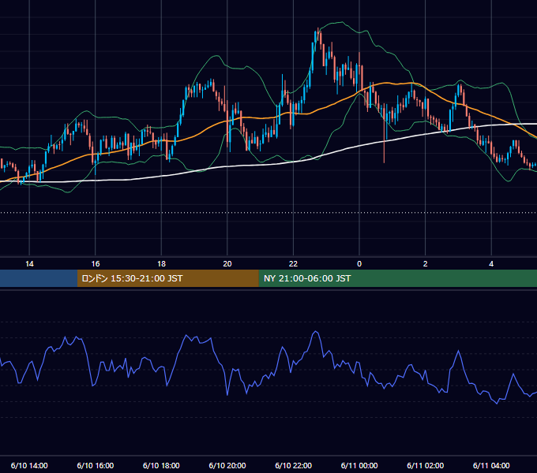
Task: Click the blue session bar before ロンドン
Action: [39, 278]
